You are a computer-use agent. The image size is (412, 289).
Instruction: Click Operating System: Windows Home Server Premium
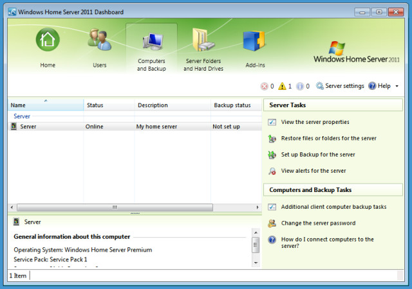[x=83, y=250]
